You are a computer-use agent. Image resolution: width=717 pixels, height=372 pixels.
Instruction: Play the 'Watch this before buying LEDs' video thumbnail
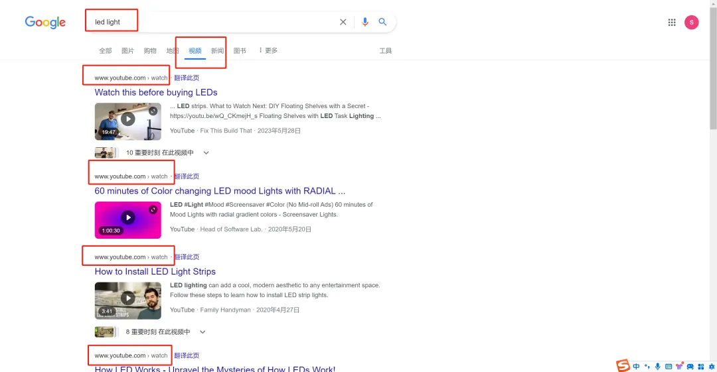tap(128, 121)
